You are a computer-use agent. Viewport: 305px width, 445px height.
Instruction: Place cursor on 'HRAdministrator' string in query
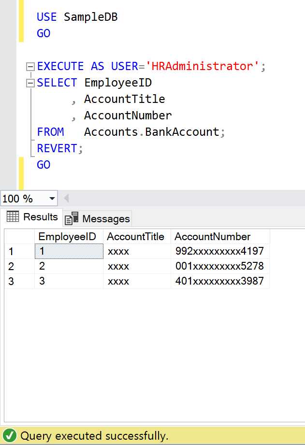tap(202, 66)
